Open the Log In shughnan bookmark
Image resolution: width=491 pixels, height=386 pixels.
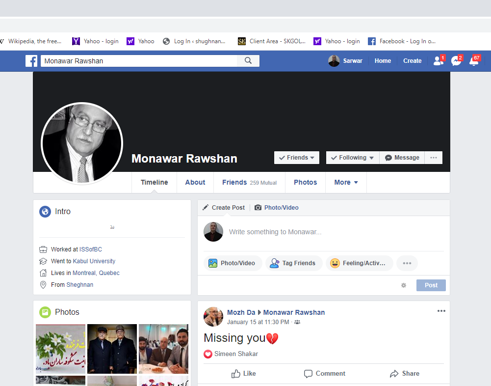point(194,41)
